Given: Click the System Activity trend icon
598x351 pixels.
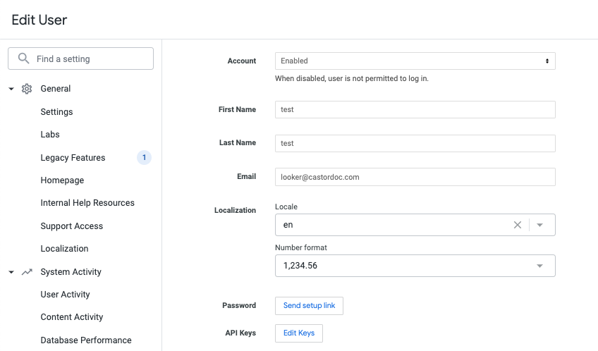Looking at the screenshot, I should point(27,272).
